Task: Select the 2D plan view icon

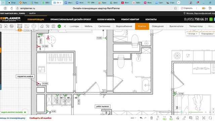Action: click(19, 26)
